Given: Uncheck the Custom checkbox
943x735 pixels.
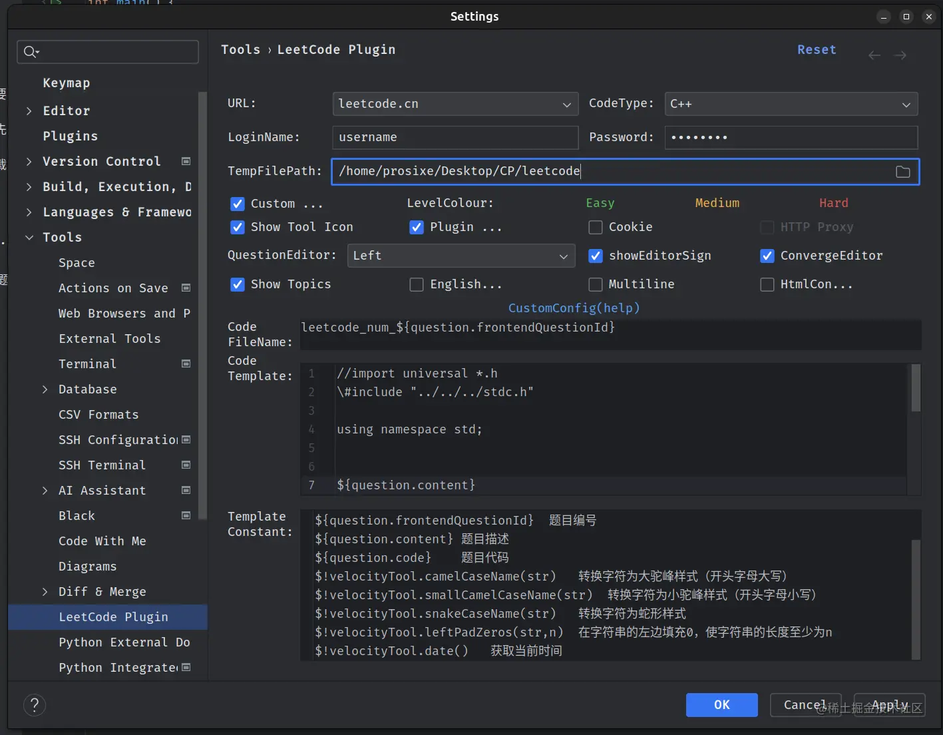Looking at the screenshot, I should 238,204.
